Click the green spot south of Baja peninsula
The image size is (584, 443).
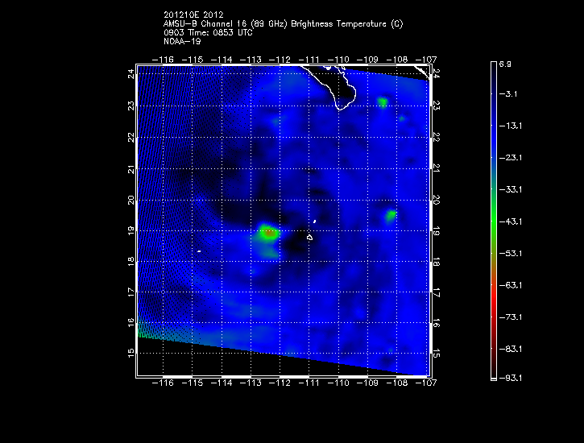[382, 102]
